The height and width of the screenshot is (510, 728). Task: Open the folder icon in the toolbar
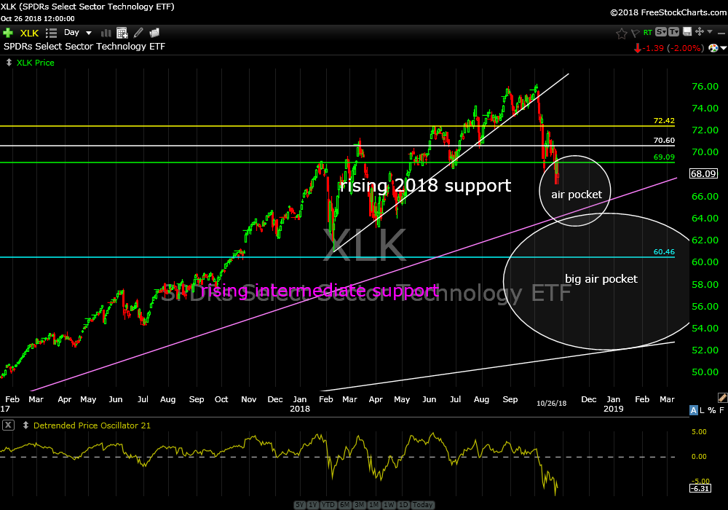click(154, 33)
